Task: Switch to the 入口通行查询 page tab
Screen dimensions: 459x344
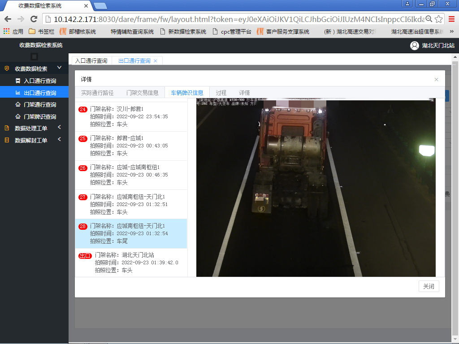Action: pyautogui.click(x=91, y=61)
